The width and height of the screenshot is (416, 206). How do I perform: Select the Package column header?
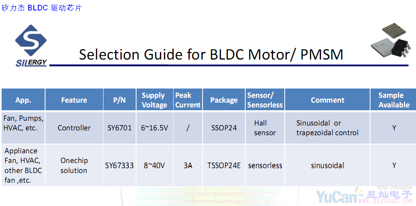tap(224, 100)
